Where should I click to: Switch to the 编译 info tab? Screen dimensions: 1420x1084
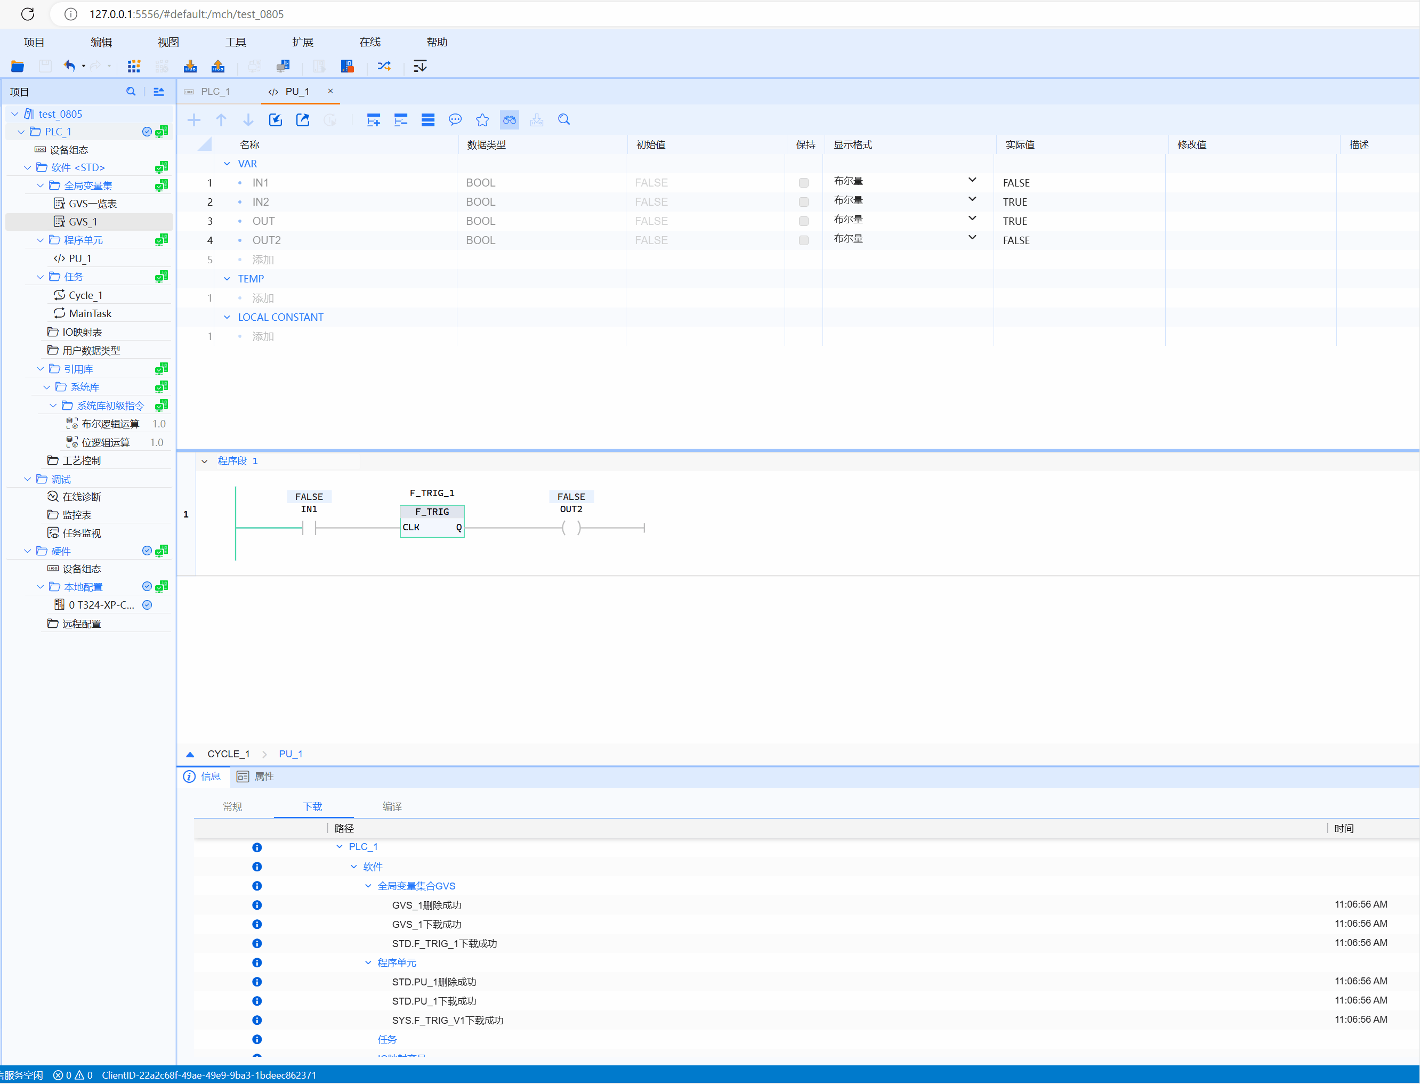[x=392, y=806]
